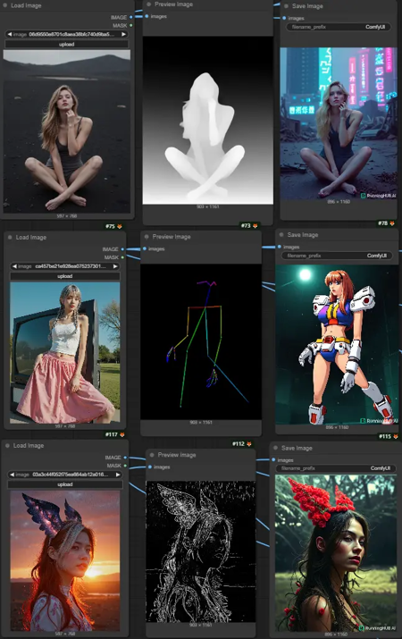Image resolution: width=402 pixels, height=639 pixels.
Task: Collapse the Preview Image node showing the depth map
Action: [148, 4]
